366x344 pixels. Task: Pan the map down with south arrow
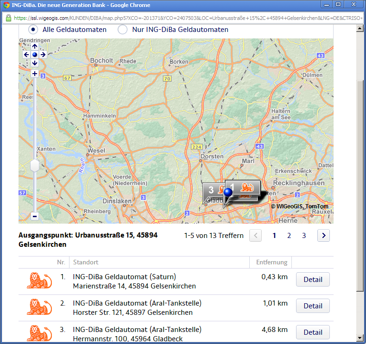click(35, 63)
